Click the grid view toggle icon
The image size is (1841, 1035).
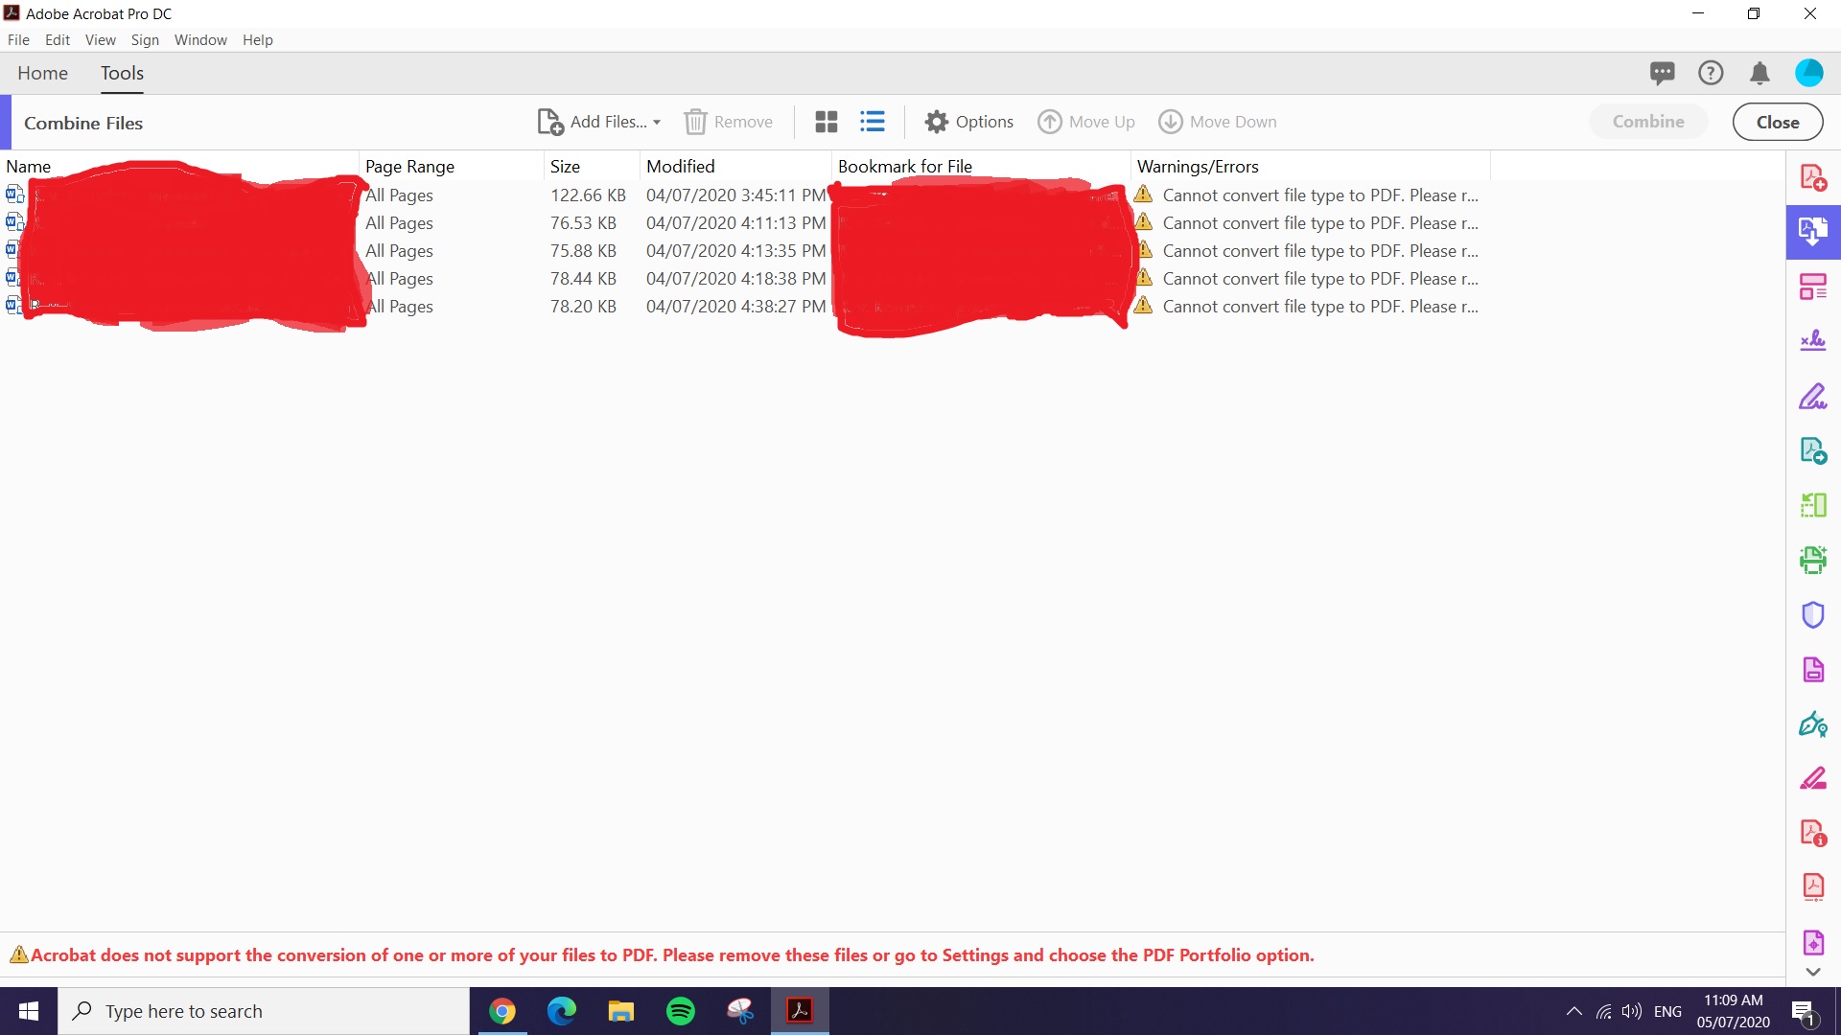click(x=827, y=122)
